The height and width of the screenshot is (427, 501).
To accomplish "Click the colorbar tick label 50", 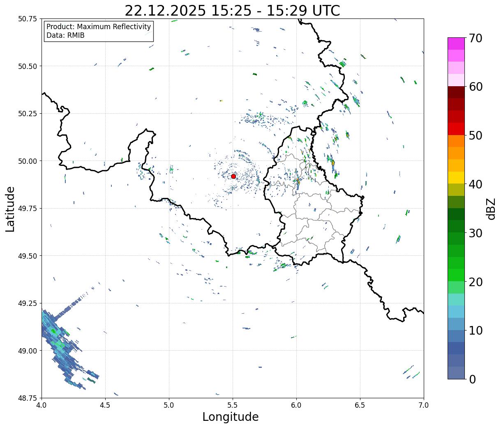I will coord(476,135).
